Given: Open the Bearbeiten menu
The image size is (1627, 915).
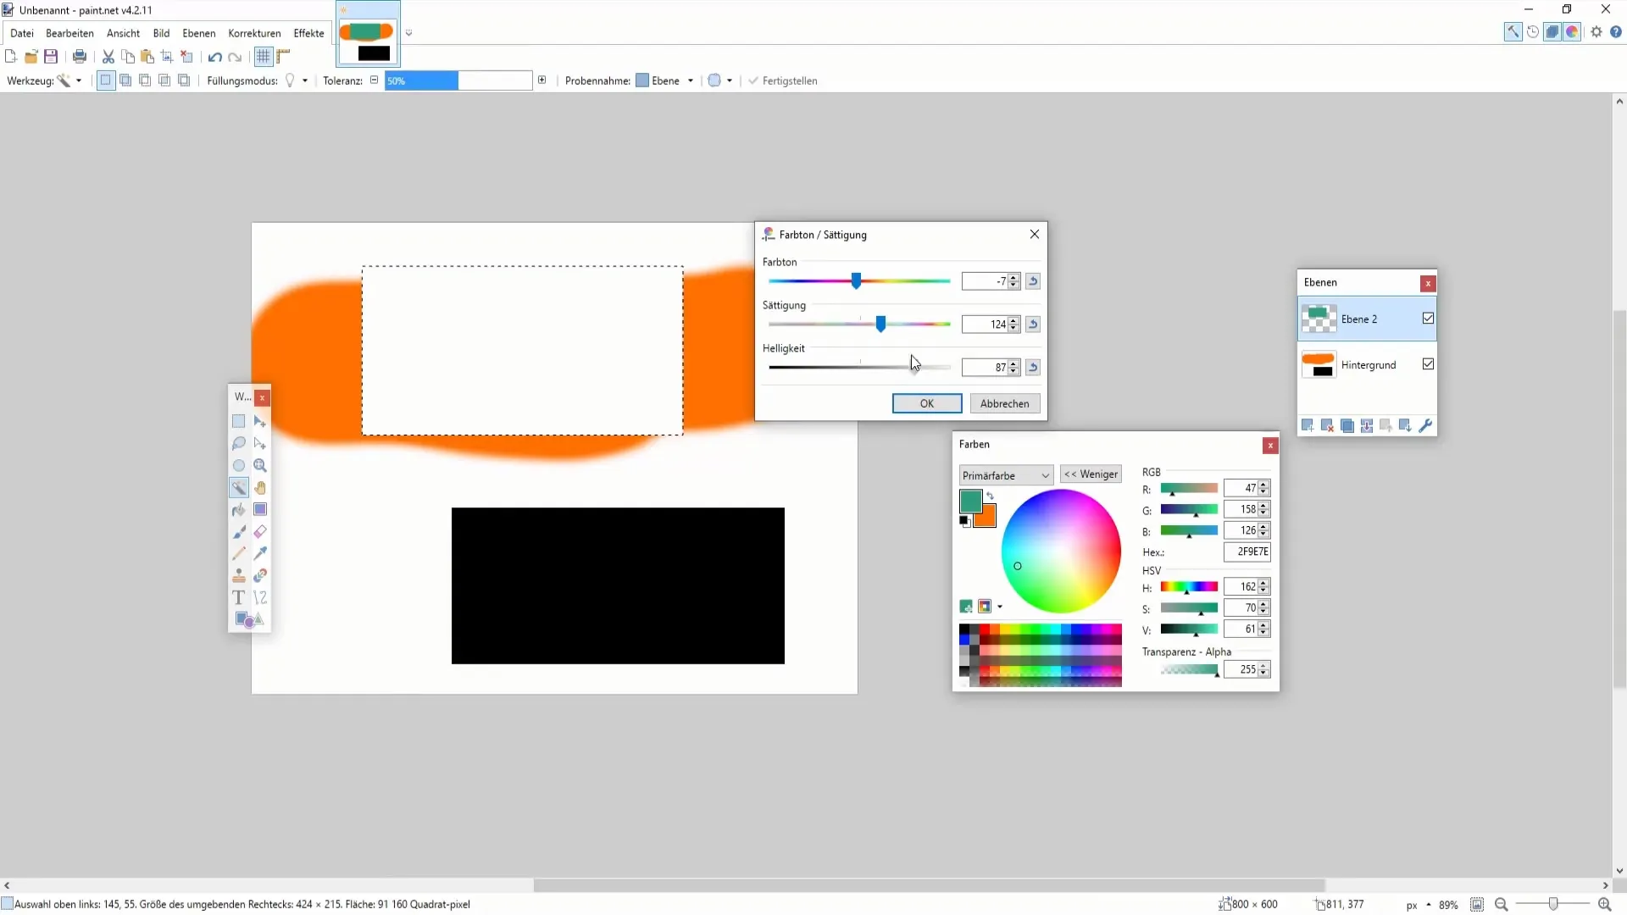Looking at the screenshot, I should click(x=69, y=33).
